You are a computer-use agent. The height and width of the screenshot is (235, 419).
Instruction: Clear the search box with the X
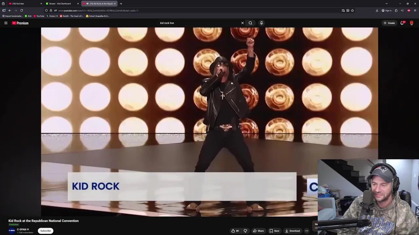point(243,23)
